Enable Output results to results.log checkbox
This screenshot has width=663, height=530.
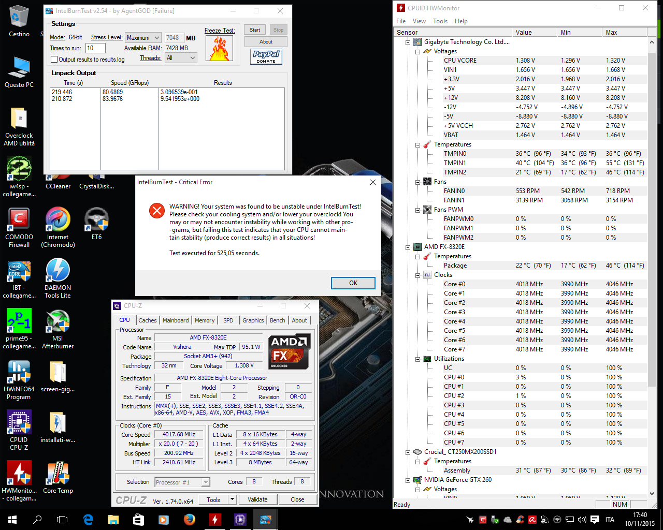point(54,60)
